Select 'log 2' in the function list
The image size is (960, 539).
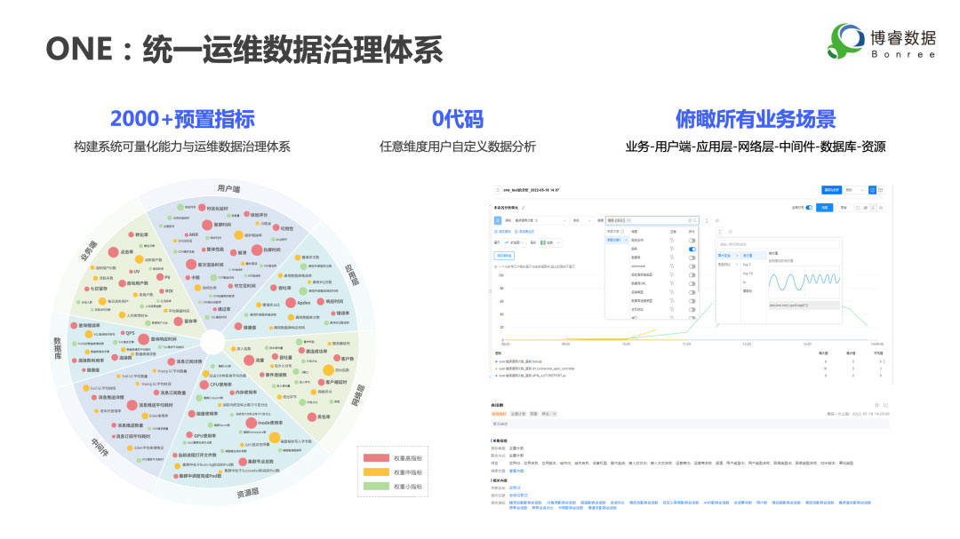pyautogui.click(x=748, y=265)
